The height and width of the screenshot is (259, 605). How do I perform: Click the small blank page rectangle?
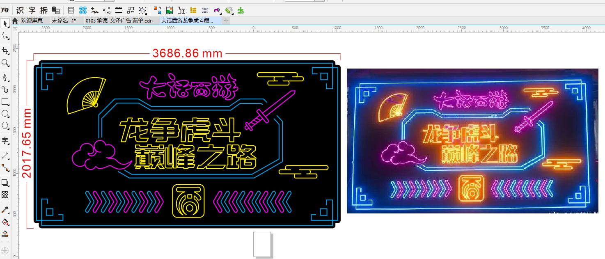[x=262, y=245]
